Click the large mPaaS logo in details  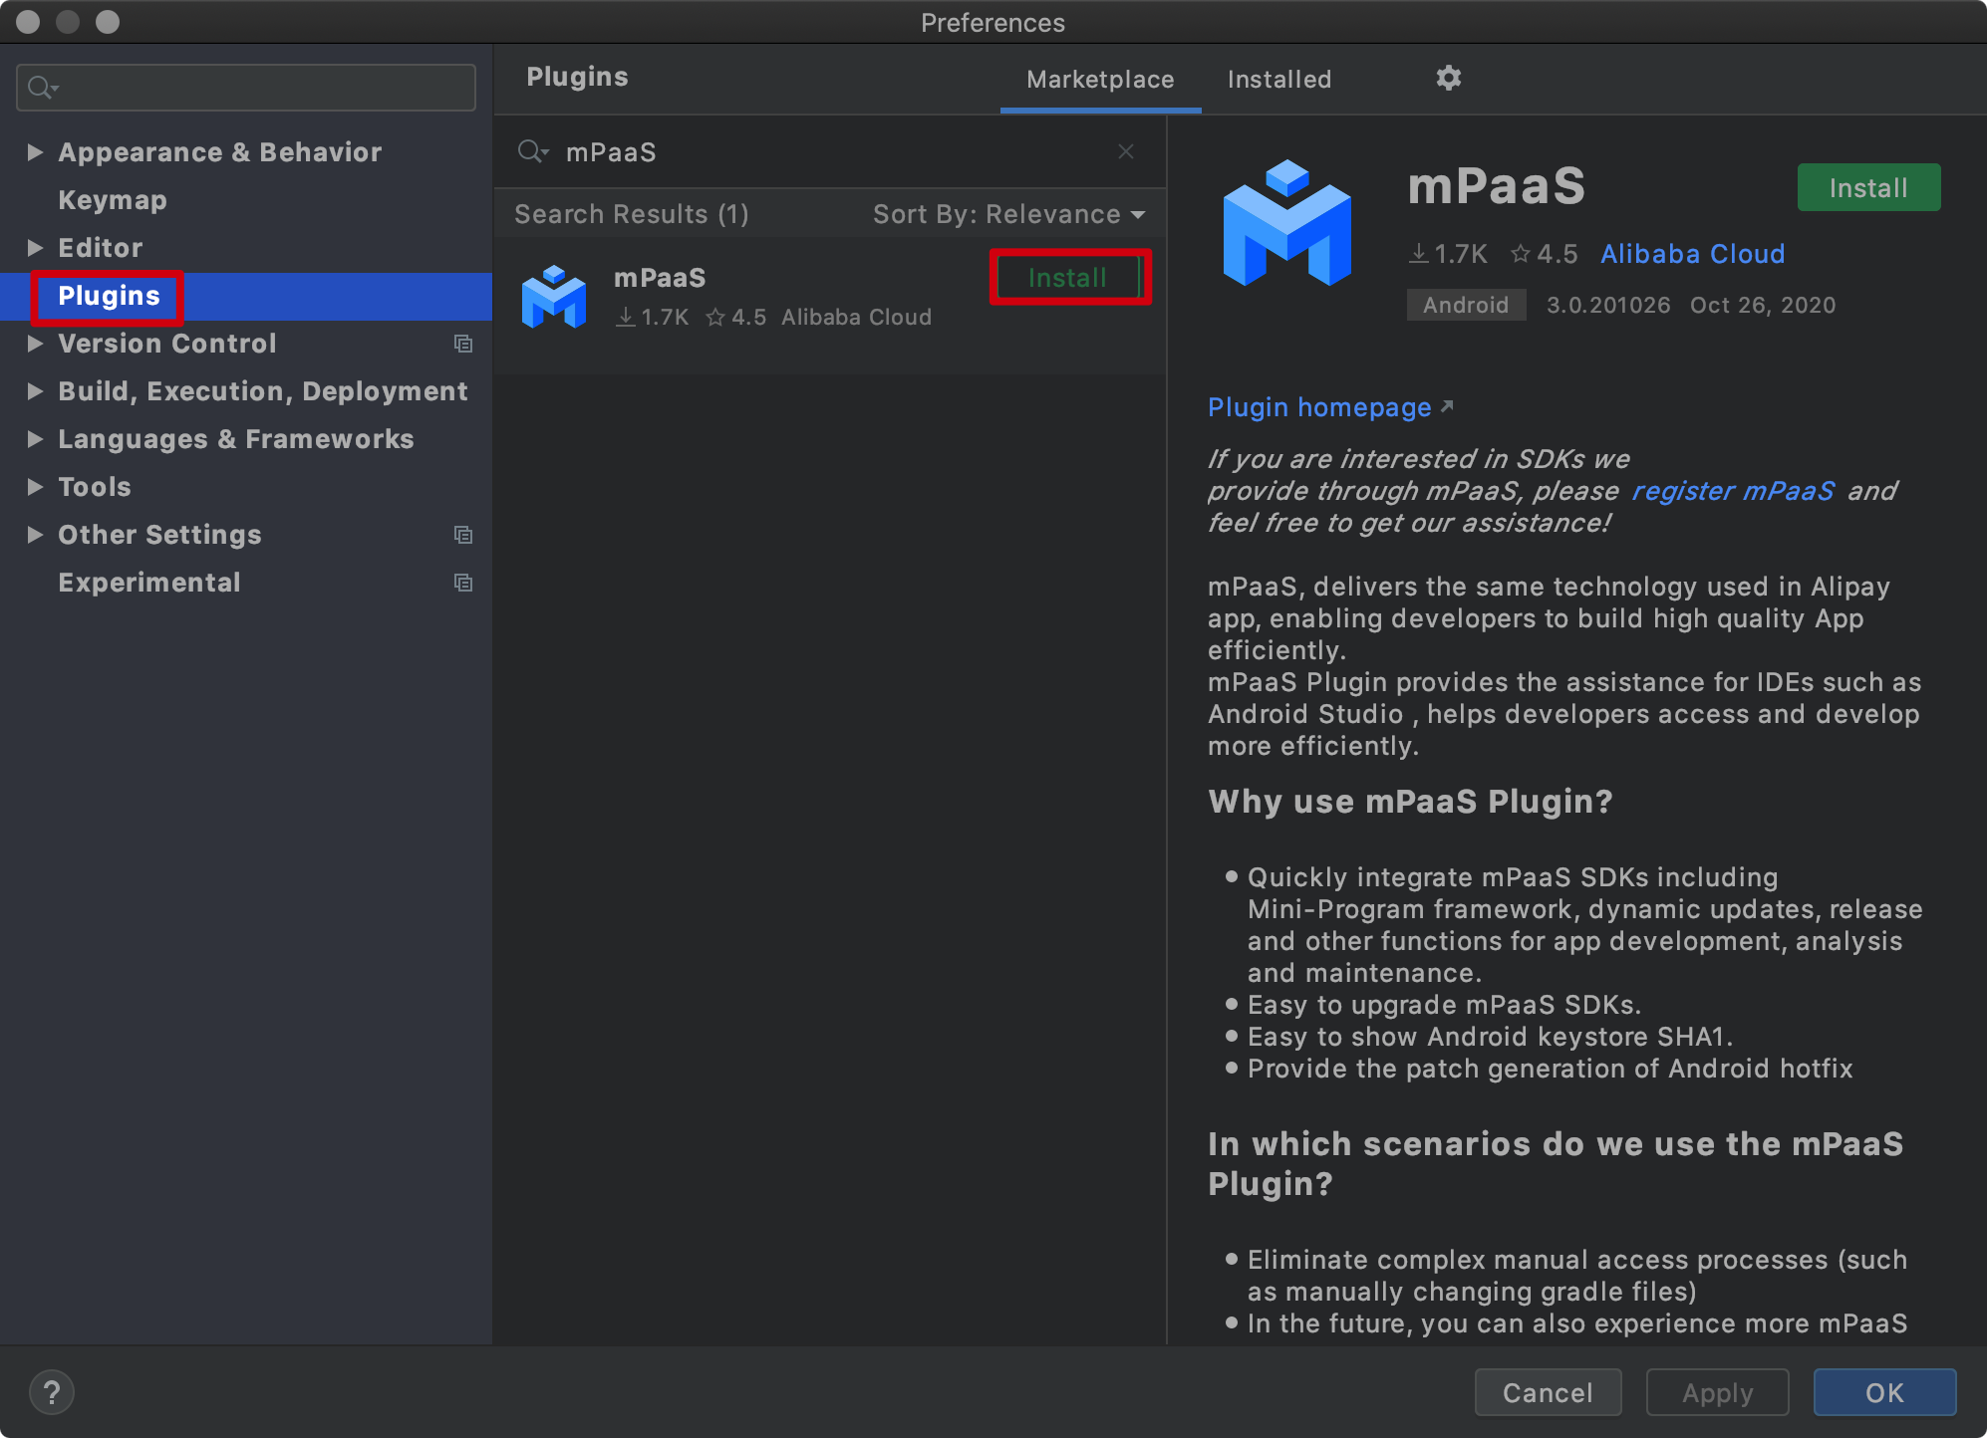click(x=1287, y=223)
